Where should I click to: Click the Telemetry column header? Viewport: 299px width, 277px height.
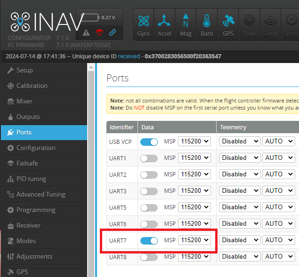(258, 127)
